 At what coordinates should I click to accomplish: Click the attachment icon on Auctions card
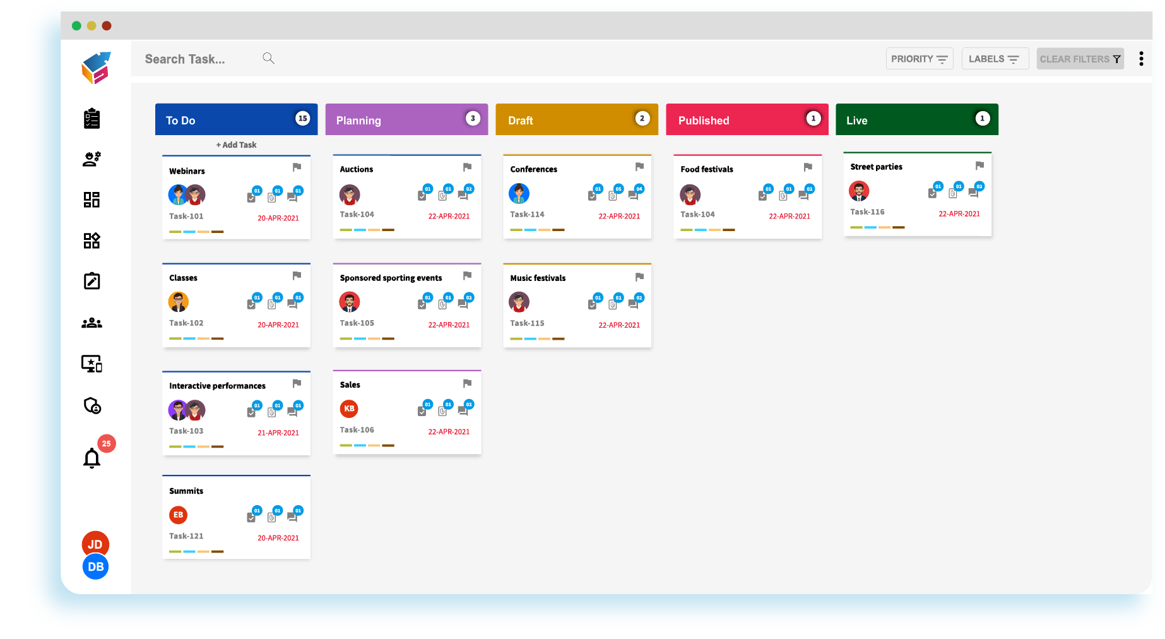point(442,195)
